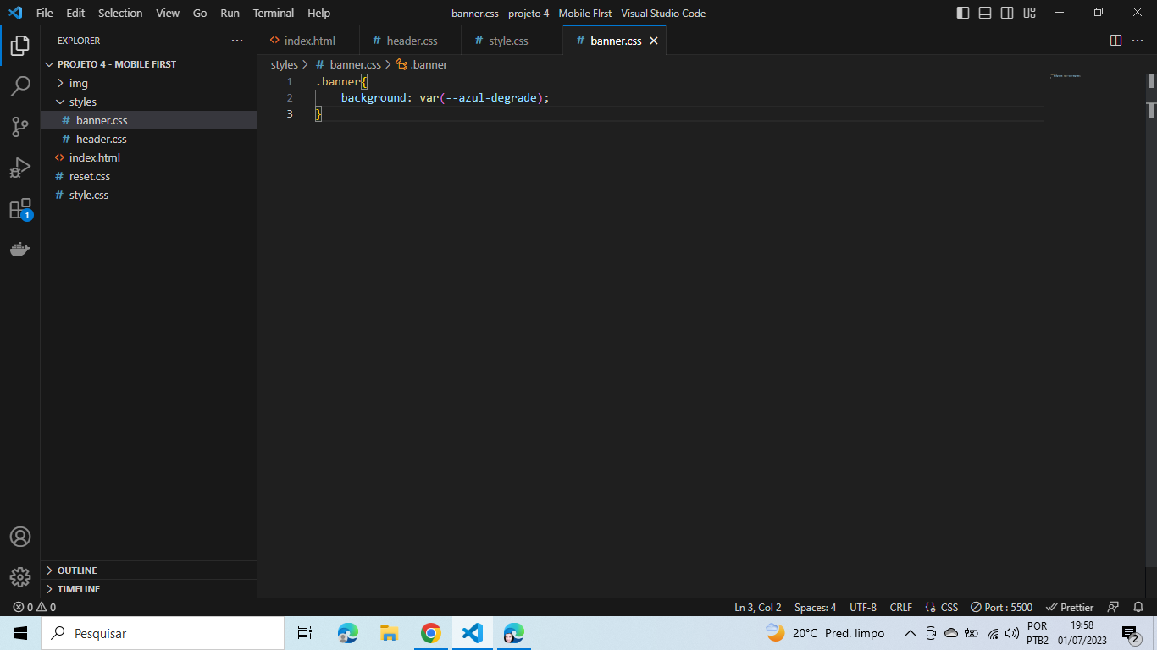The image size is (1157, 650).
Task: Open the Edit menu
Action: tap(75, 13)
